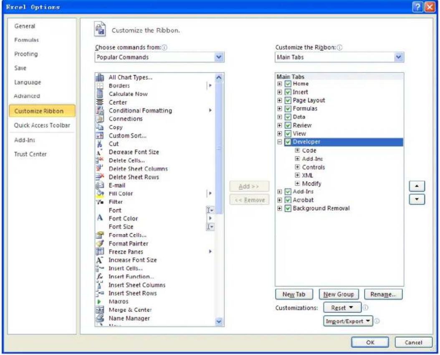
Task: Click the Cancel button
Action: coord(414,342)
